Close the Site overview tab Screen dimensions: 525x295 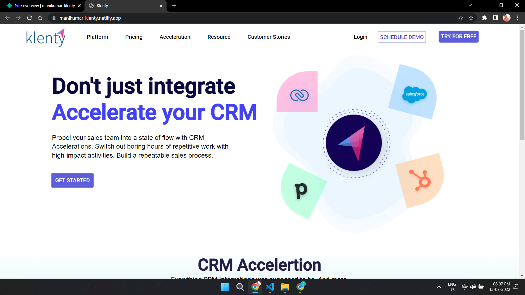pos(79,6)
